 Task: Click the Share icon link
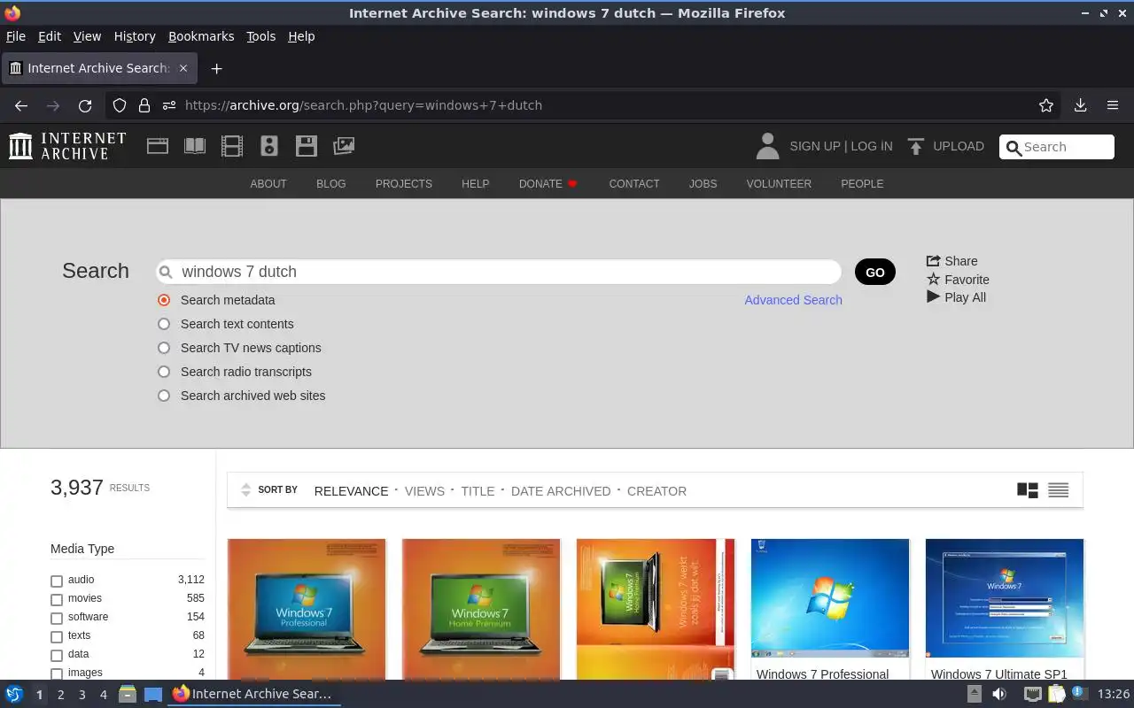pos(952,261)
